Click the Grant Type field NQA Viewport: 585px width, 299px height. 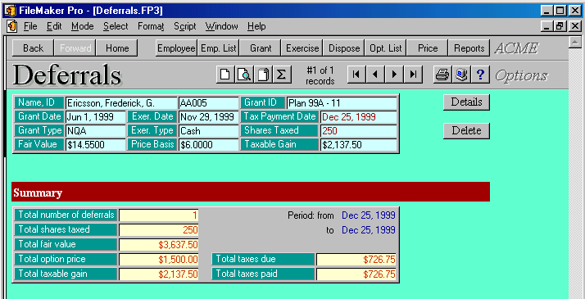96,131
